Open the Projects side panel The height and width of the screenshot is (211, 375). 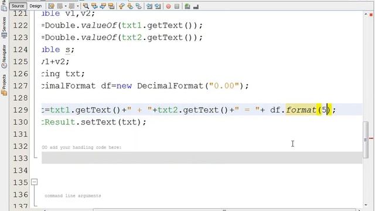[4, 85]
